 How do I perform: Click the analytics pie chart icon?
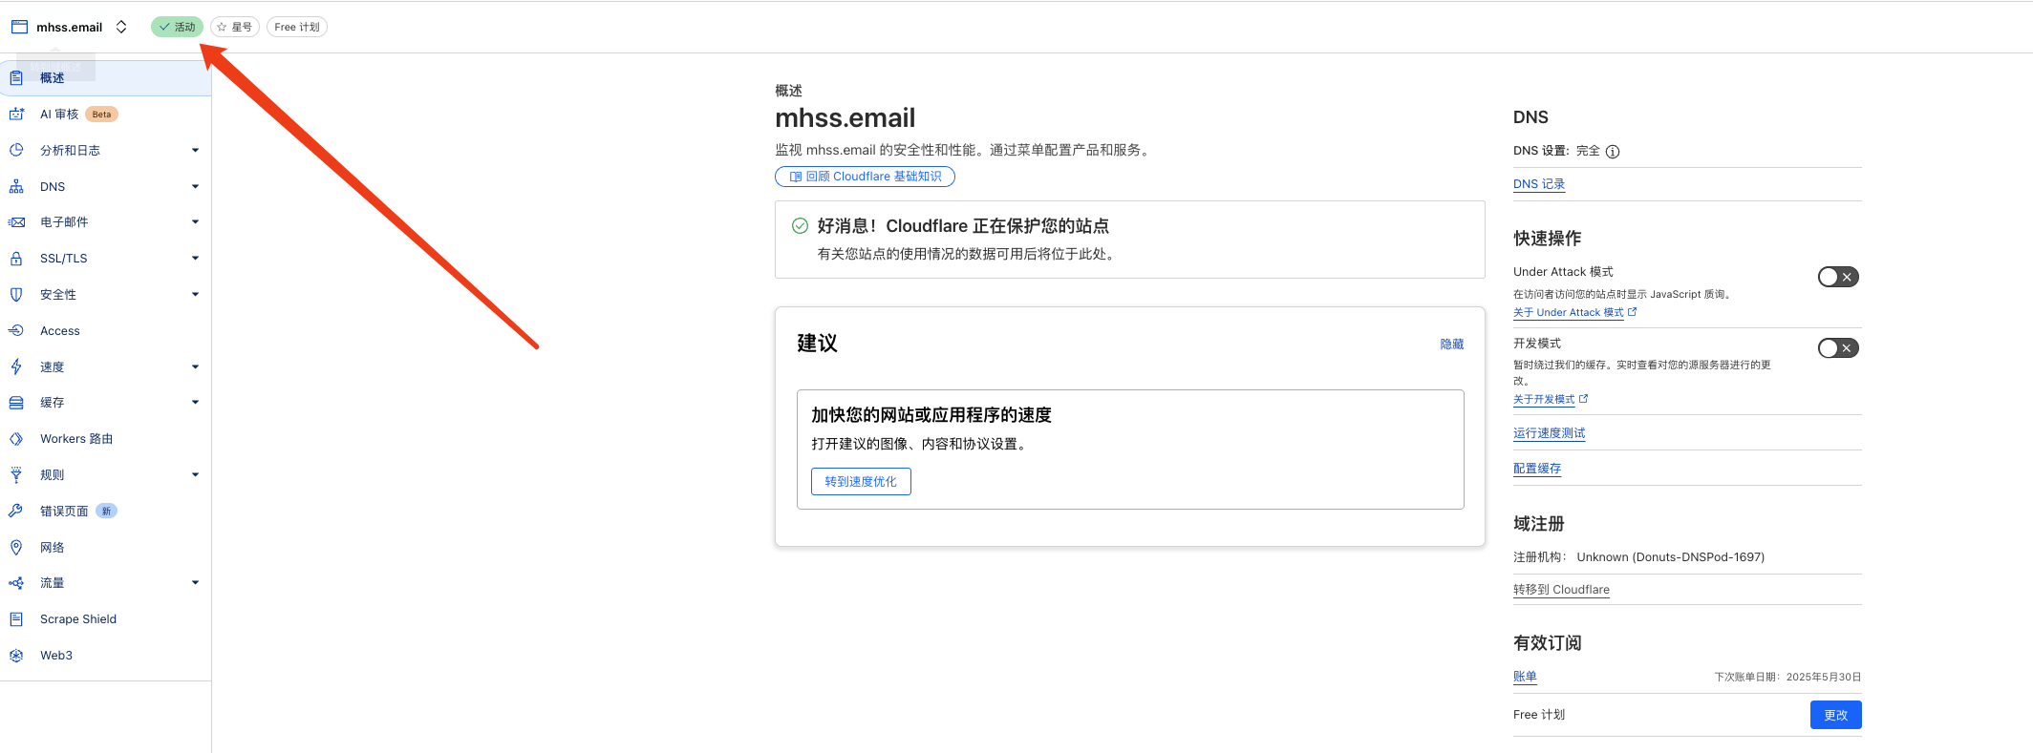click(16, 150)
